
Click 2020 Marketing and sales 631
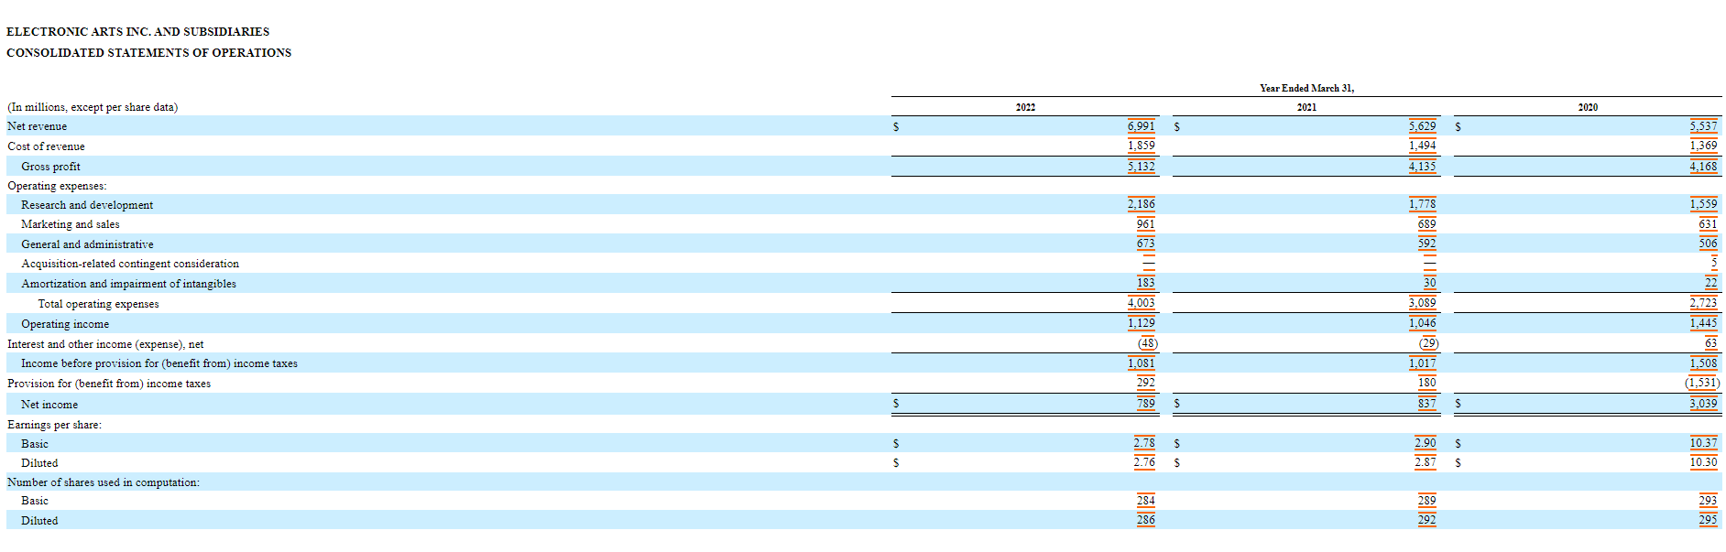click(1708, 224)
